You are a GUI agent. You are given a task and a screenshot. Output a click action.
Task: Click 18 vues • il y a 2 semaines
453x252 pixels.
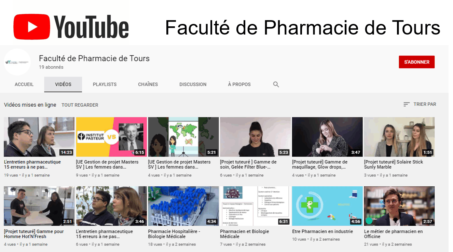point(172,244)
